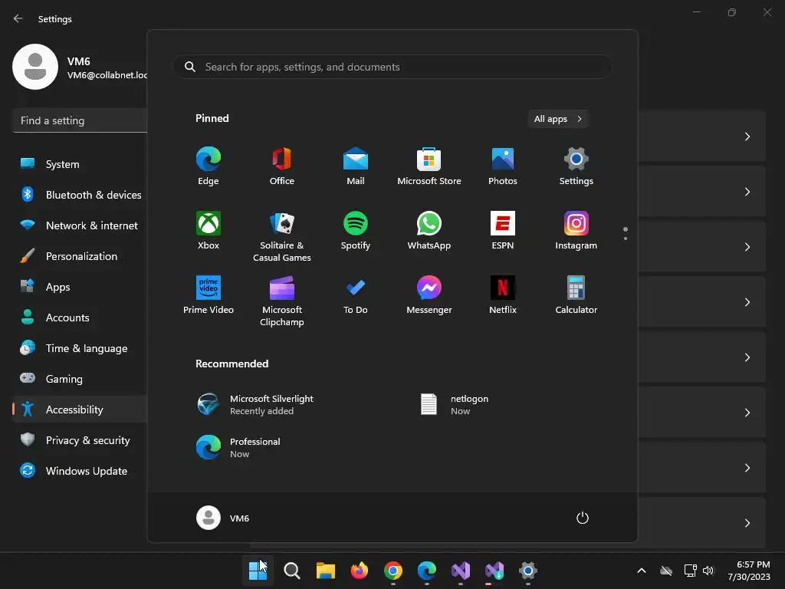This screenshot has height=589, width=785.
Task: Go to next pinned apps page dot
Action: coord(626,239)
